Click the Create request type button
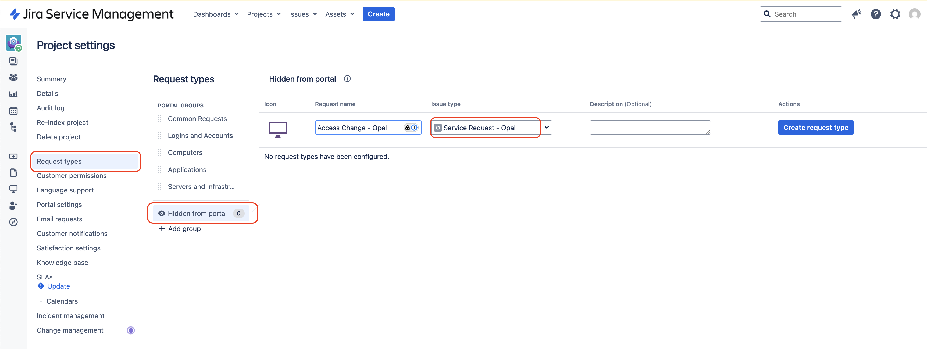927x349 pixels. click(815, 128)
